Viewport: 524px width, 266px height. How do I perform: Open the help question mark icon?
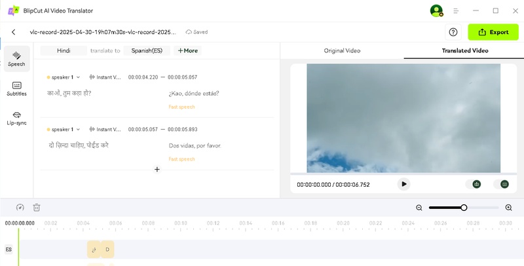click(x=453, y=32)
